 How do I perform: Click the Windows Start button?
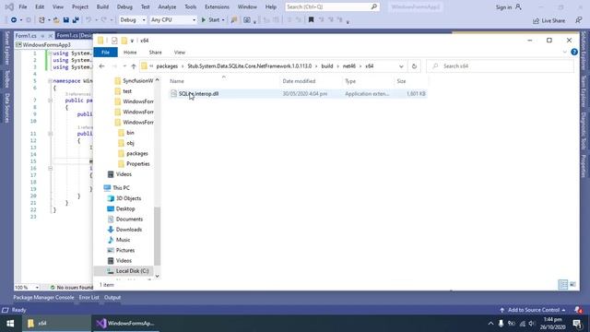[10, 324]
